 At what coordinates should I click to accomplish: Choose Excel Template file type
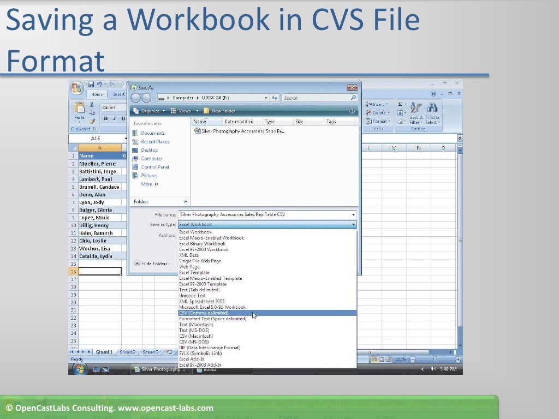[x=267, y=273]
